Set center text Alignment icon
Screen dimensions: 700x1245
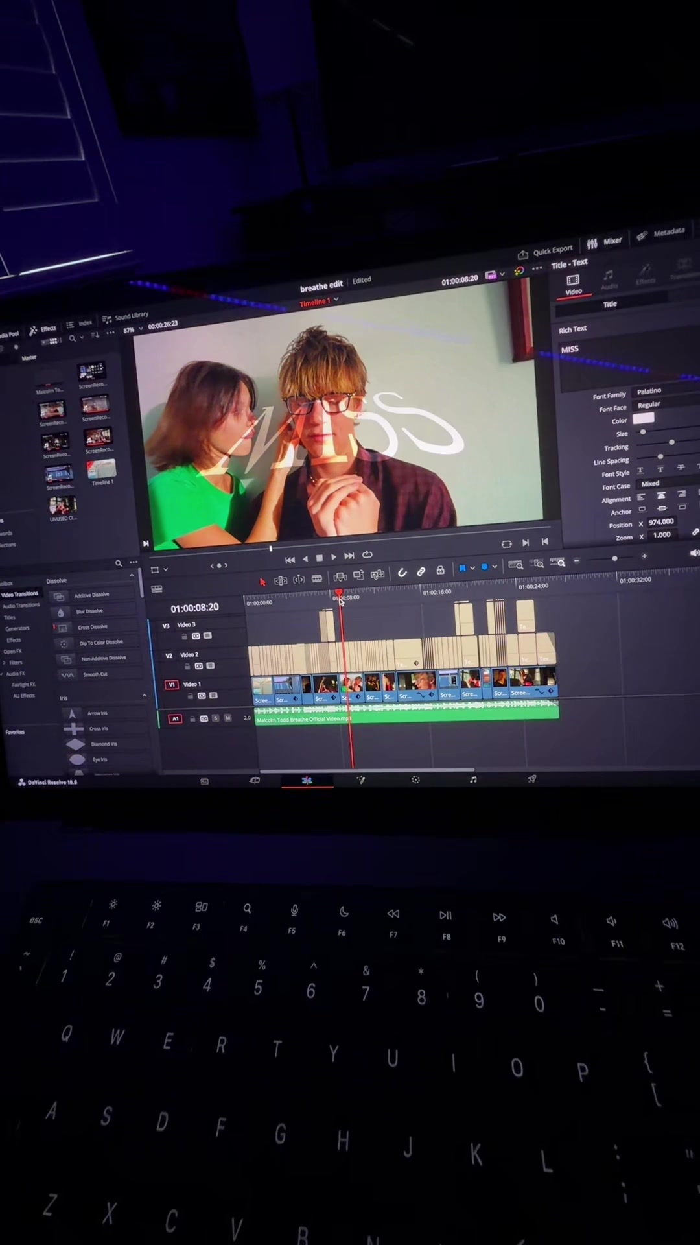point(661,495)
